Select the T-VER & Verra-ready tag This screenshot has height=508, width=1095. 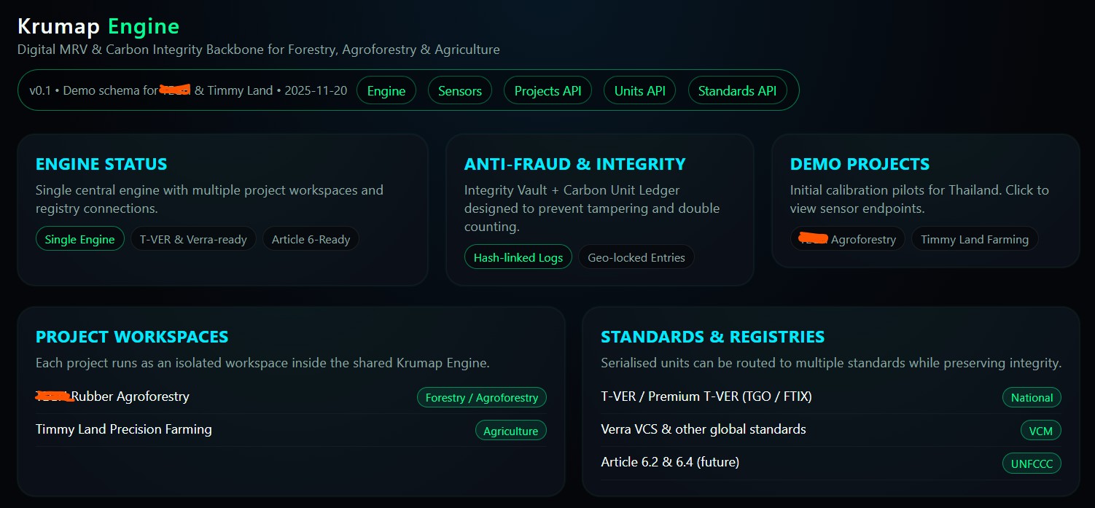[193, 239]
